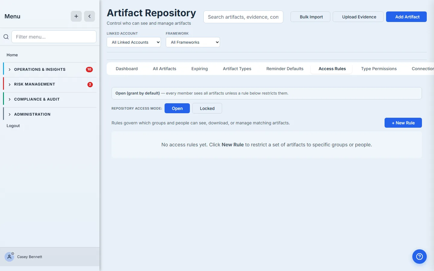Click the magnifier icon beside Filter menu
Viewport: 434px width, 271px height.
click(6, 37)
